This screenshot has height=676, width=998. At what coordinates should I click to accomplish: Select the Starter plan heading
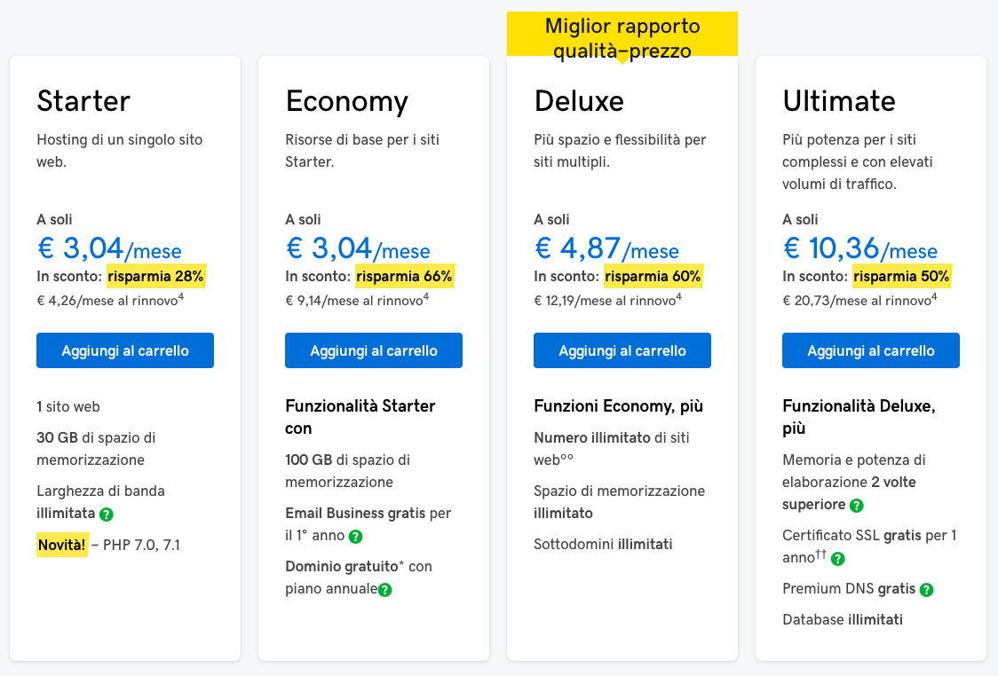click(x=83, y=101)
